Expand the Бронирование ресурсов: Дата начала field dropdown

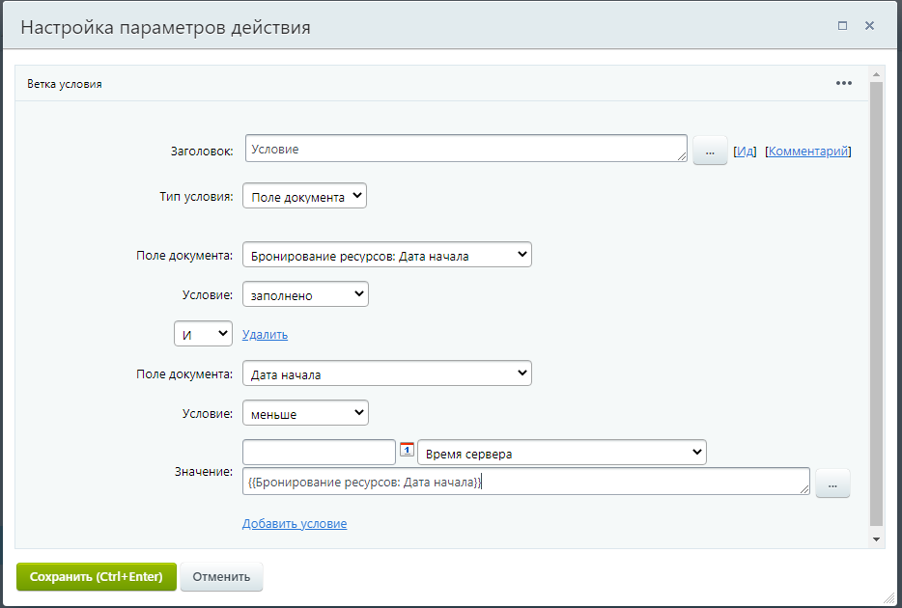[387, 255]
